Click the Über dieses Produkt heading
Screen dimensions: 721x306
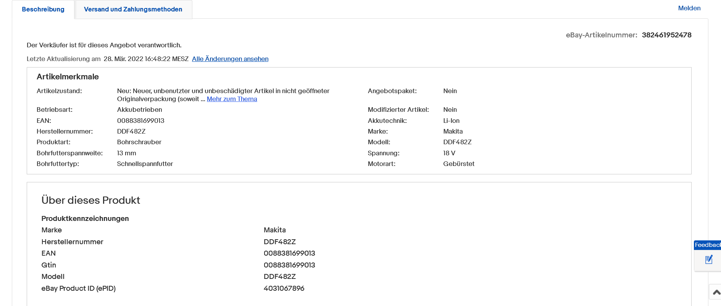(x=91, y=200)
